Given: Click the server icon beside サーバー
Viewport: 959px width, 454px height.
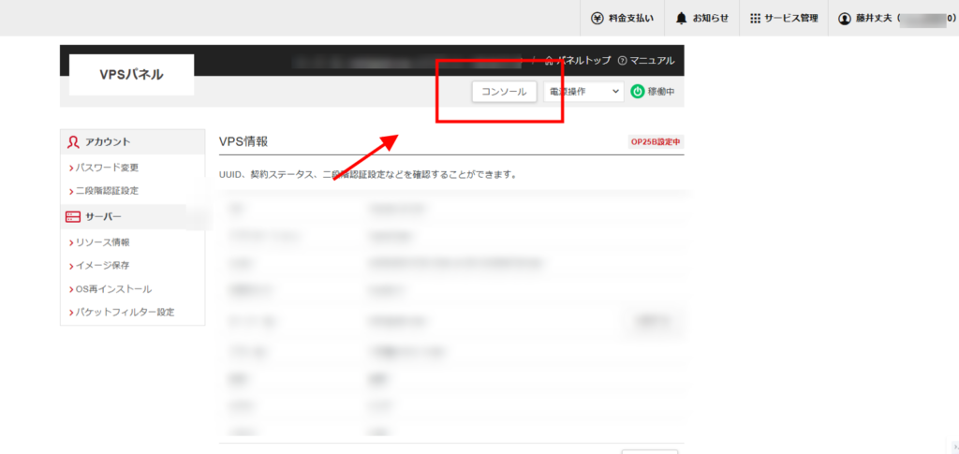Looking at the screenshot, I should (x=73, y=217).
